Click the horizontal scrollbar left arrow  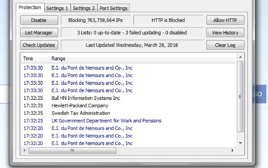25,151
